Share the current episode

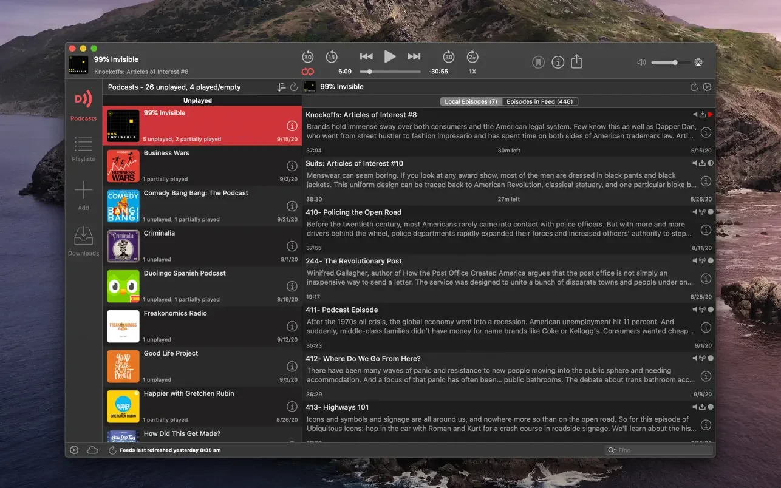coord(577,62)
